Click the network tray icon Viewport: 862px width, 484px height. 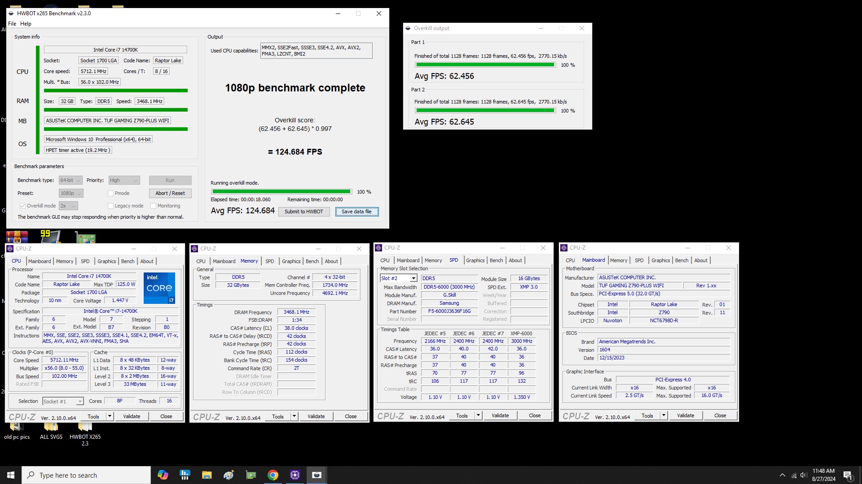(793, 475)
